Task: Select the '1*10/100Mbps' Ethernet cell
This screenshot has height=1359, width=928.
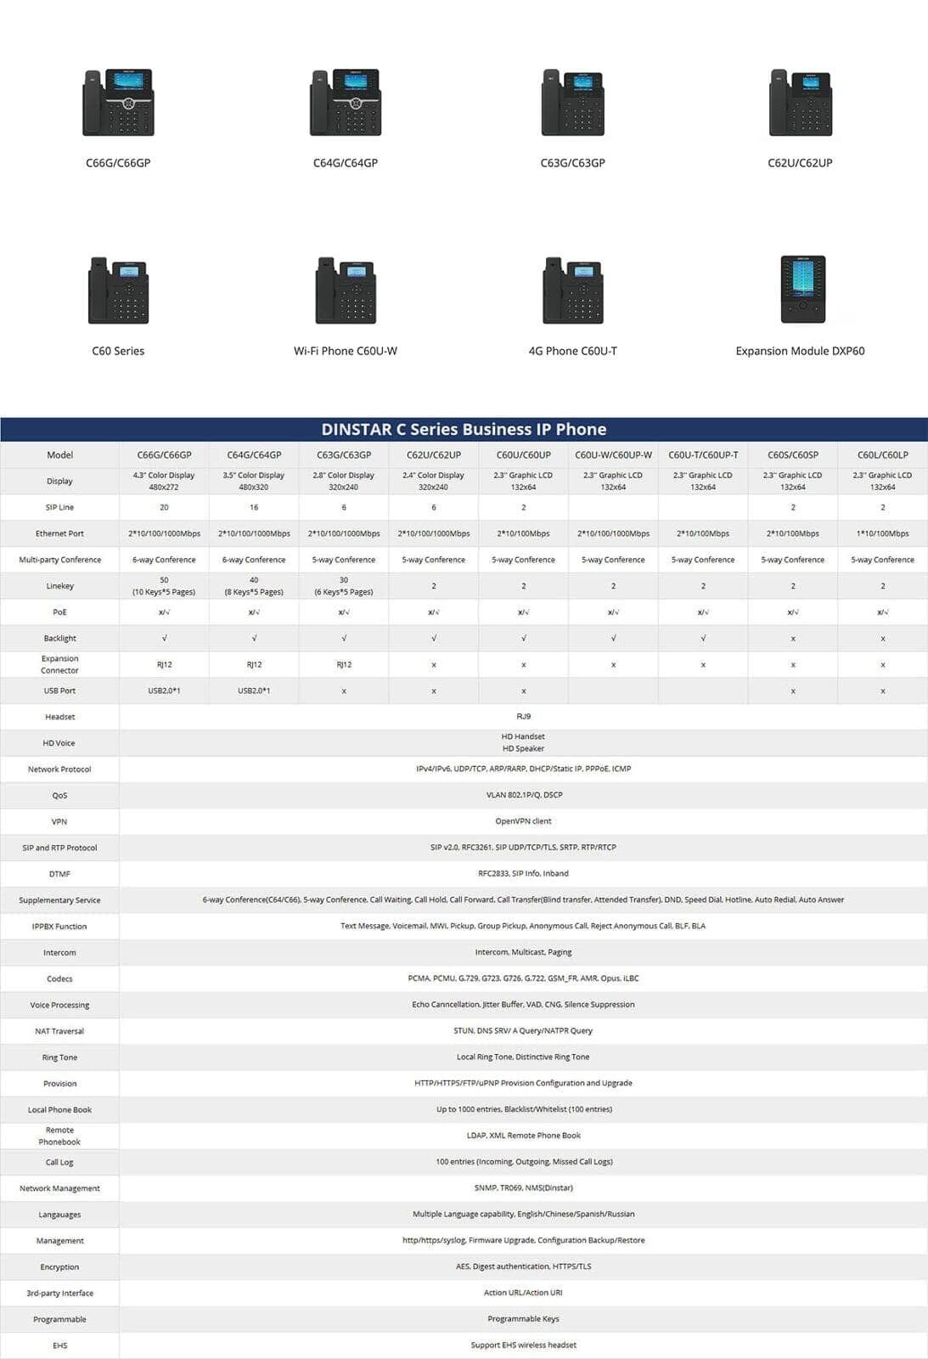Action: coord(883,534)
